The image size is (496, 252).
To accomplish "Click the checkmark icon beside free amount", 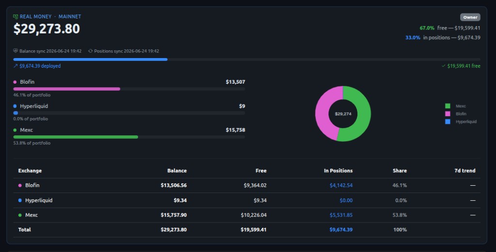I will 444,66.
